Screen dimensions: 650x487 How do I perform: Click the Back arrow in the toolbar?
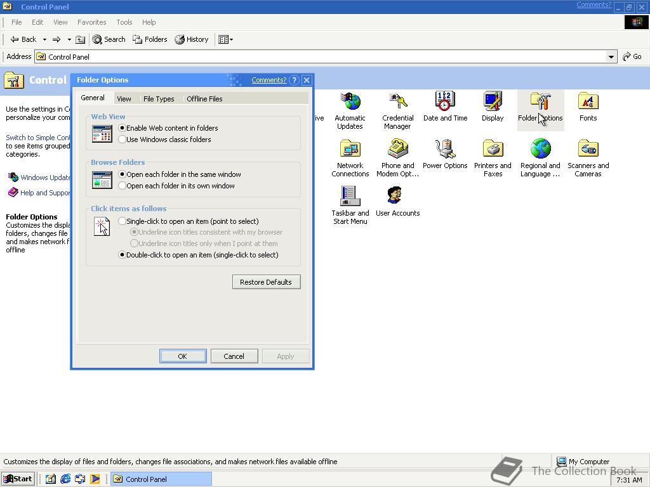point(23,39)
